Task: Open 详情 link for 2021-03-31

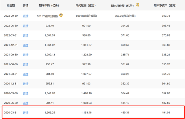Action: pos(26,74)
